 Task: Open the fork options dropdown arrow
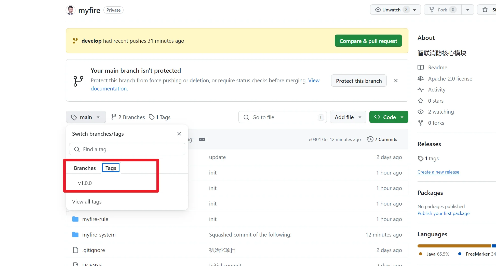click(467, 10)
